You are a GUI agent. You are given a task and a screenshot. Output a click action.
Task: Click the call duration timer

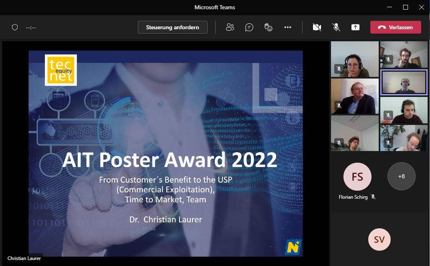coord(31,27)
